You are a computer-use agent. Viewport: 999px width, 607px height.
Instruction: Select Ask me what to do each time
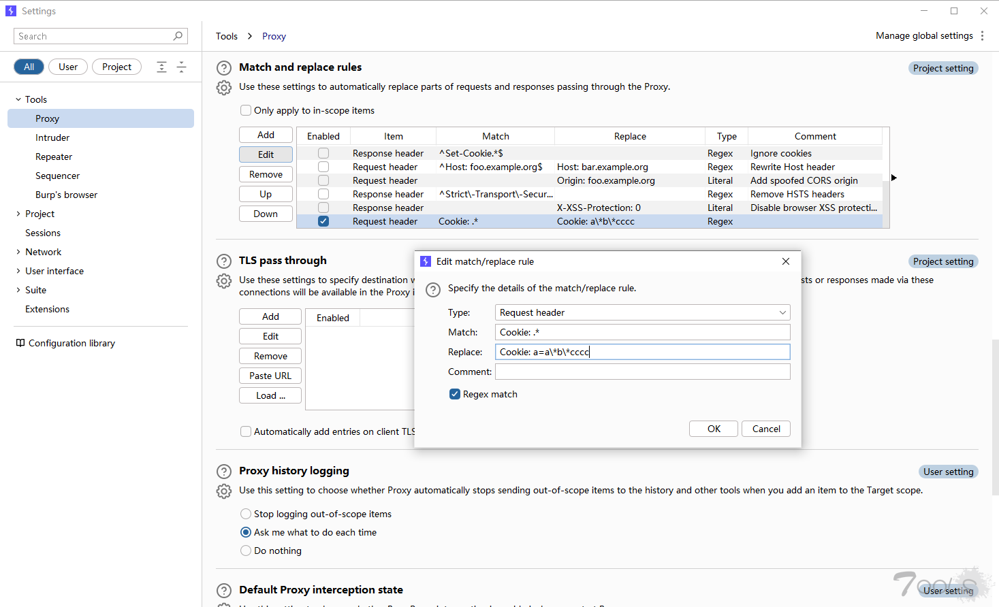[x=246, y=532]
